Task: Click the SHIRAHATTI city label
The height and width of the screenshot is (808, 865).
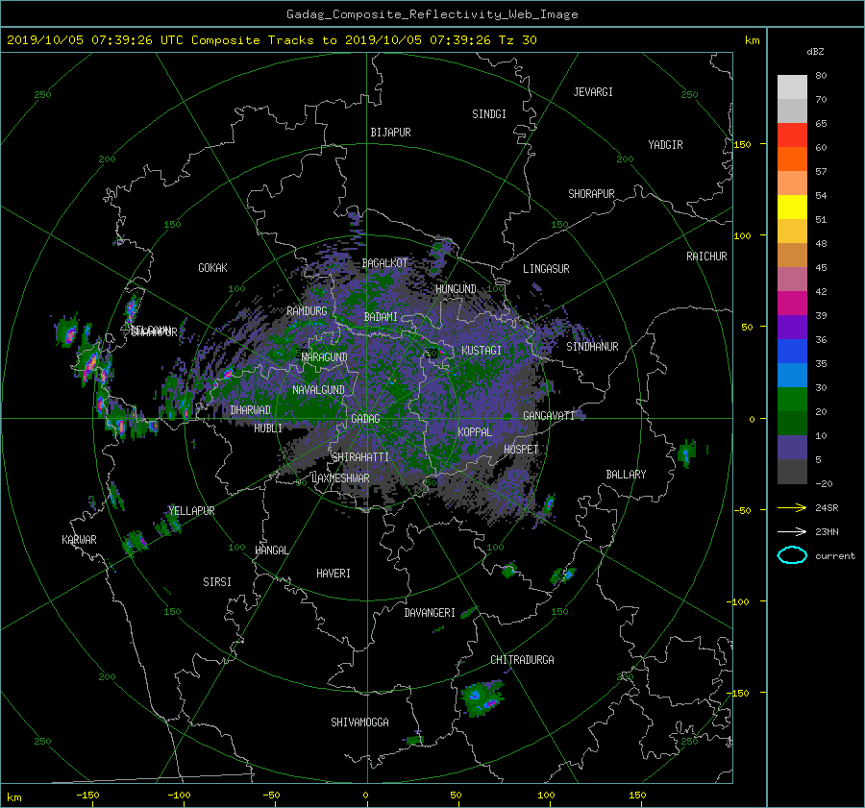Action: tap(360, 457)
